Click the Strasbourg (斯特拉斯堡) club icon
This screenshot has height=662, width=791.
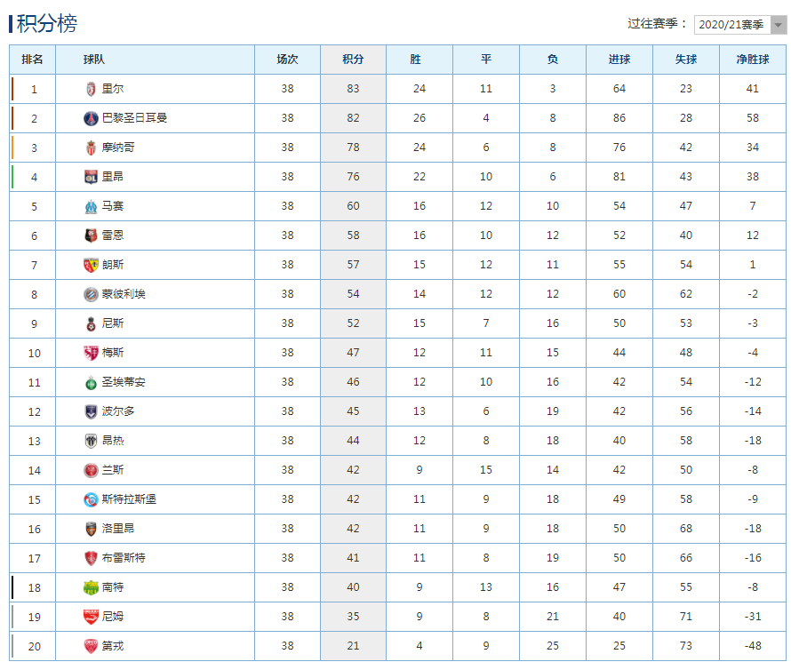coord(90,499)
